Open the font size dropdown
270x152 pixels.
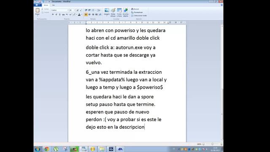[74, 10]
